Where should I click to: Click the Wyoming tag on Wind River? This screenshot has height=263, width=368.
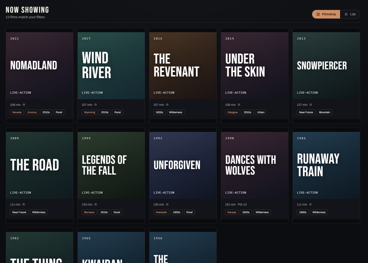click(x=90, y=112)
